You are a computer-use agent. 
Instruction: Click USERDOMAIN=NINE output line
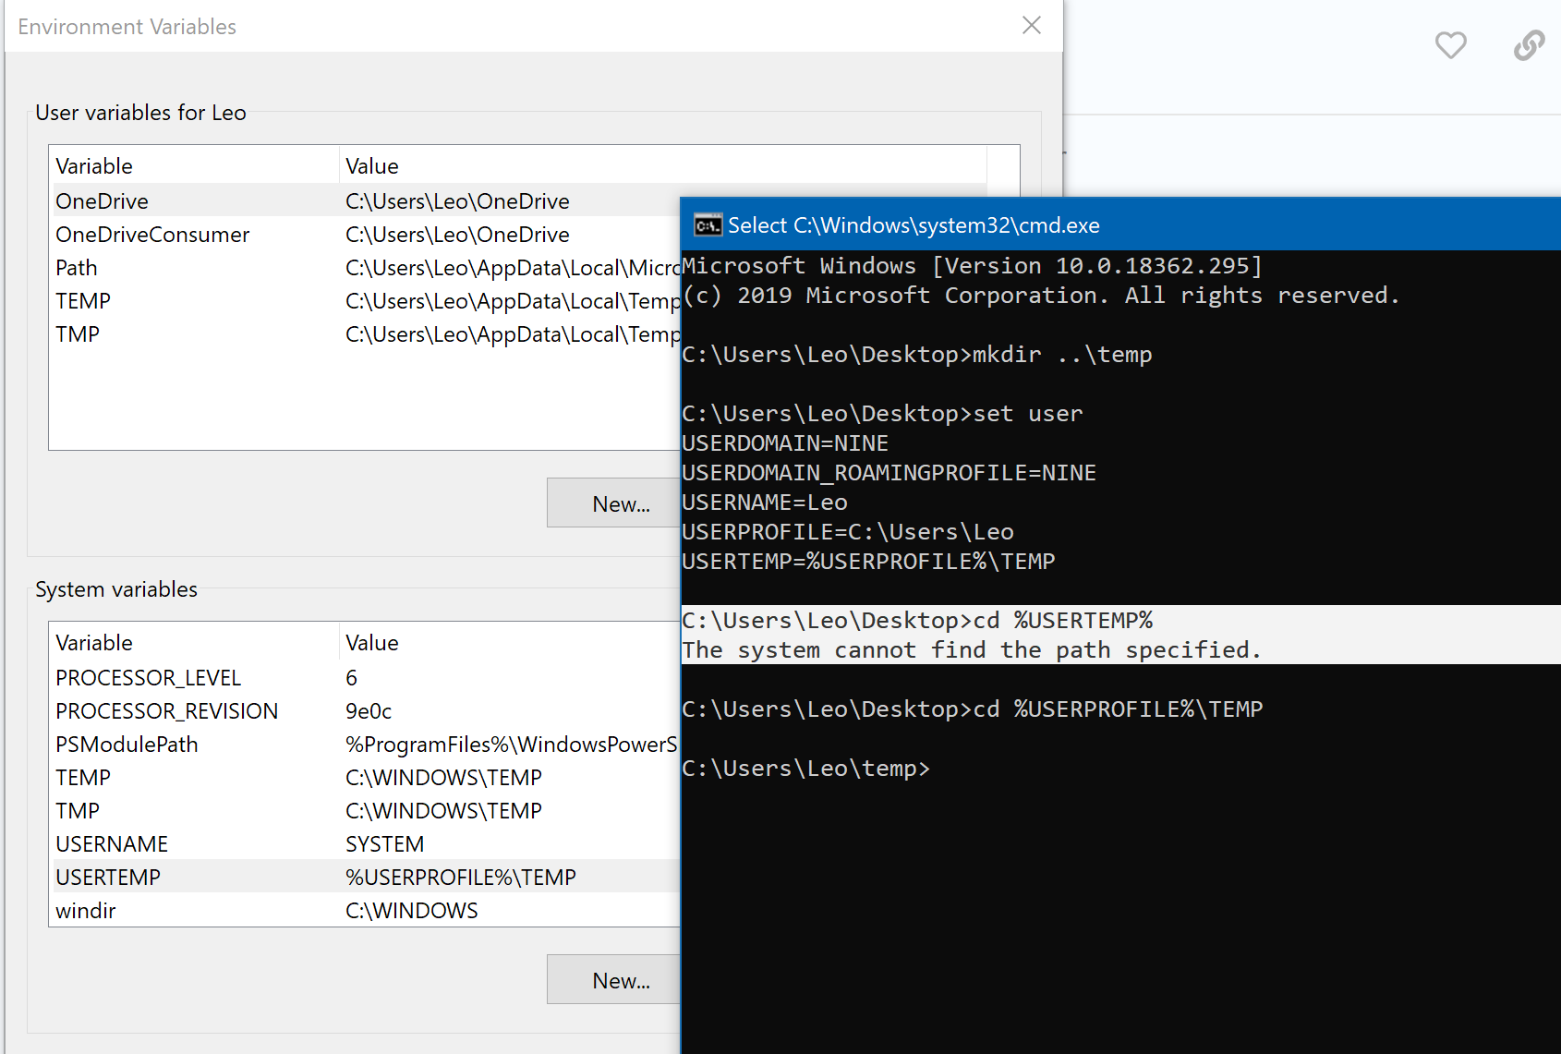(785, 442)
